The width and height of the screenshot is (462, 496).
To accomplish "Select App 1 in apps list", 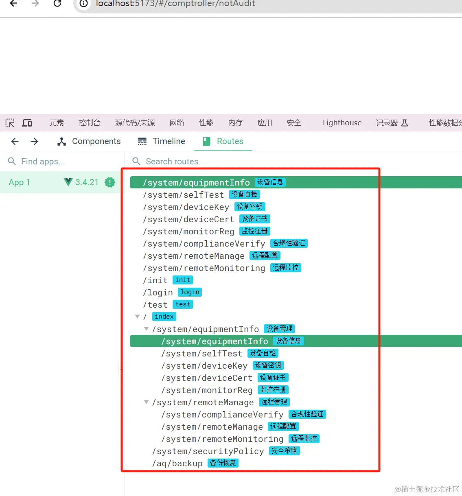I will coord(62,182).
